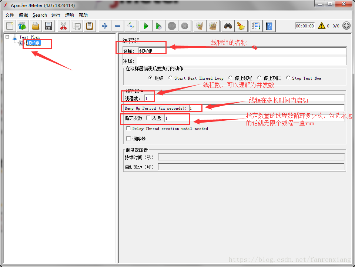The width and height of the screenshot is (355, 267).
Task: Start the test with green play icon
Action: point(146,26)
